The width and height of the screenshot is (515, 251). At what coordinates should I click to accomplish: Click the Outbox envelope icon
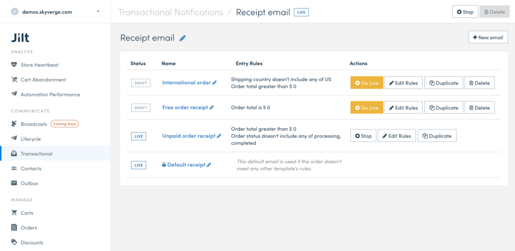14,183
